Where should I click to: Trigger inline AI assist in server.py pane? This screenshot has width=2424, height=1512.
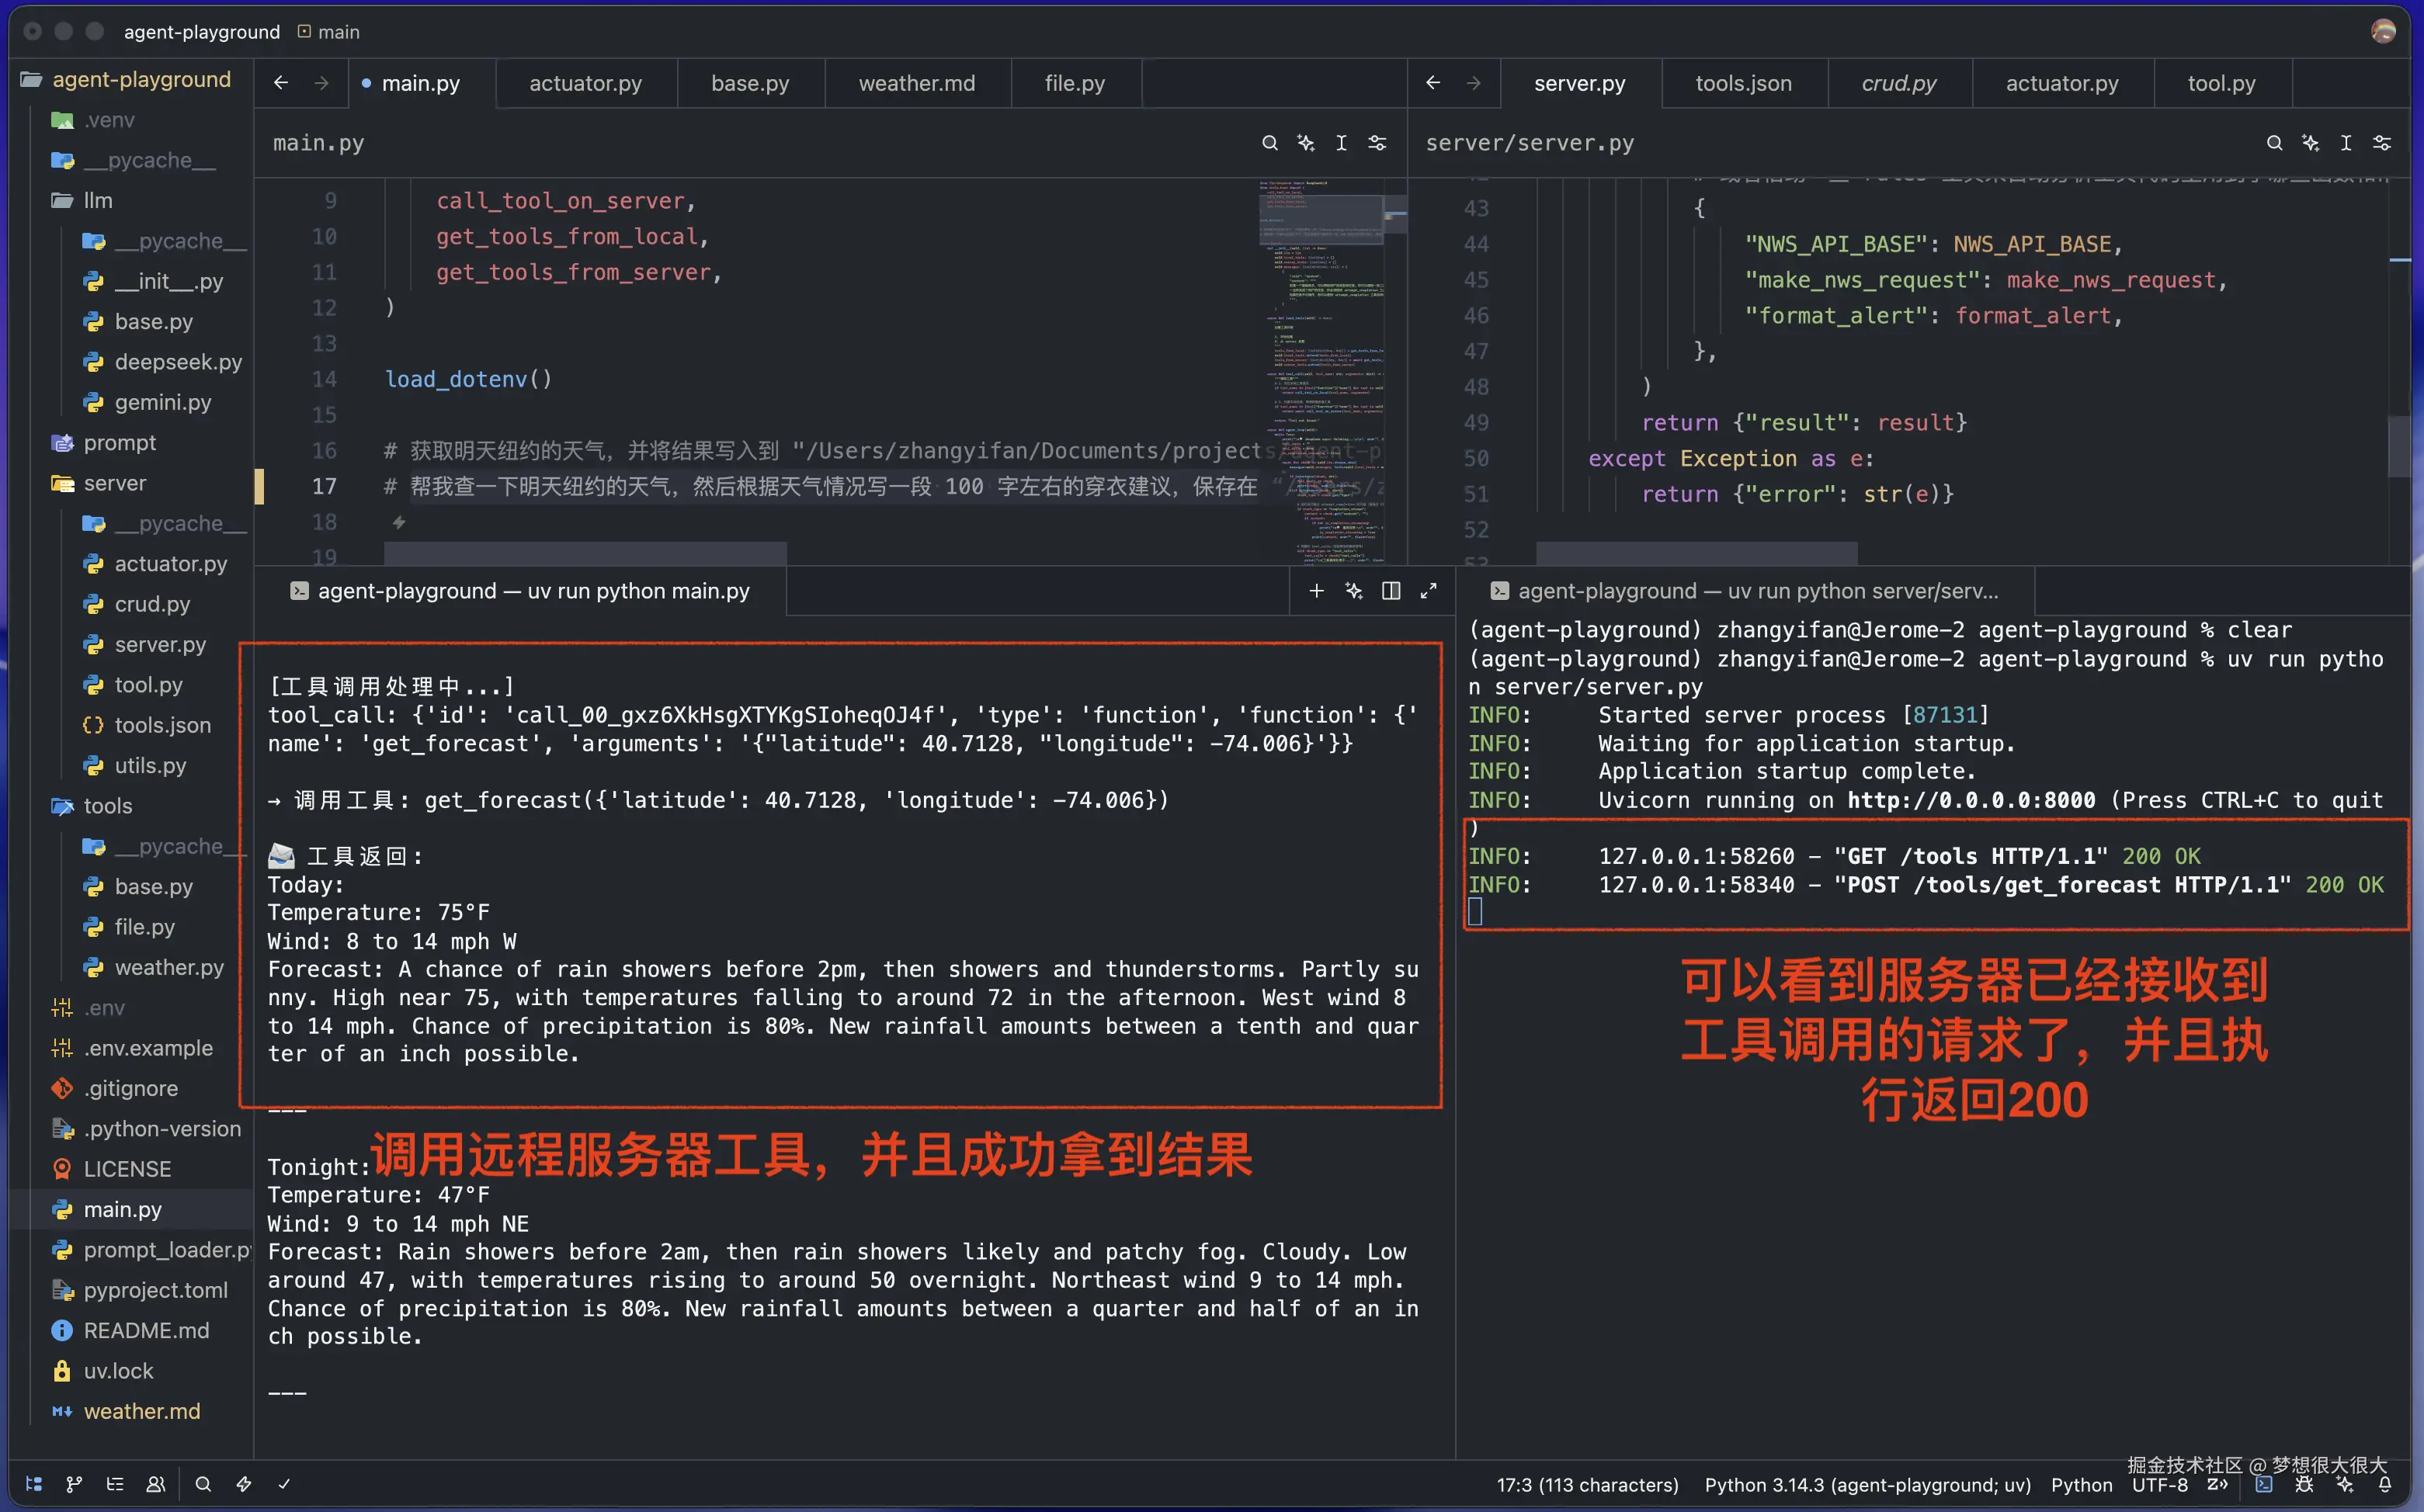(2310, 143)
